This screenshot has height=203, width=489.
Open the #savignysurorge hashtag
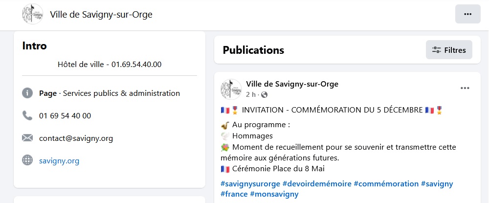pyautogui.click(x=250, y=184)
